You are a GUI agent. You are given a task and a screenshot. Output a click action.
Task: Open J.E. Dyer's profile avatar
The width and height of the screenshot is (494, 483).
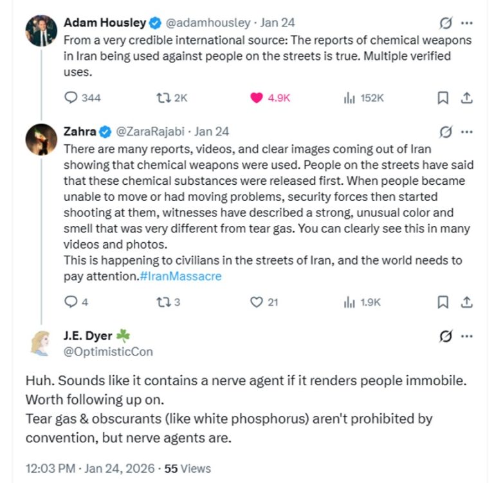coord(41,343)
